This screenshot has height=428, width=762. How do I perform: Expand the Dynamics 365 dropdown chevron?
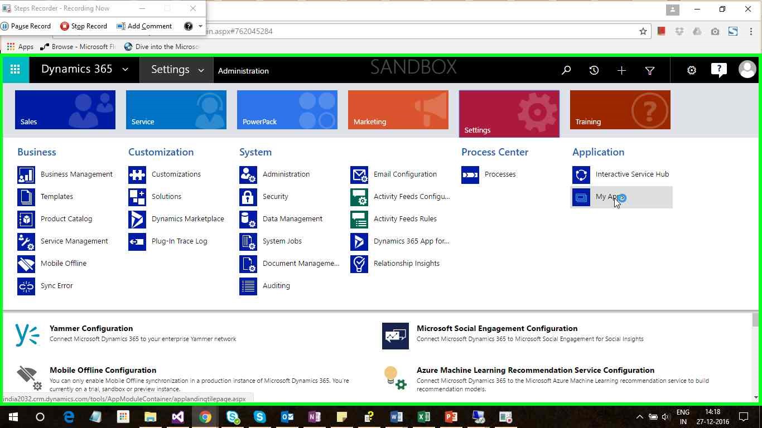126,70
